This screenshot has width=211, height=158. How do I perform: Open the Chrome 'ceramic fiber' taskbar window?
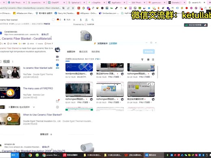pos(51,155)
